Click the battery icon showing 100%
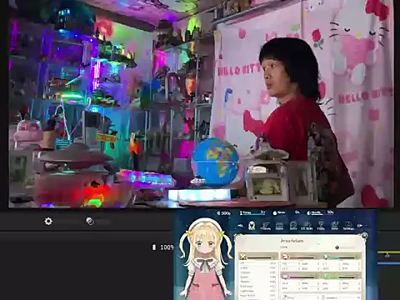The image size is (400, 300). click(154, 247)
